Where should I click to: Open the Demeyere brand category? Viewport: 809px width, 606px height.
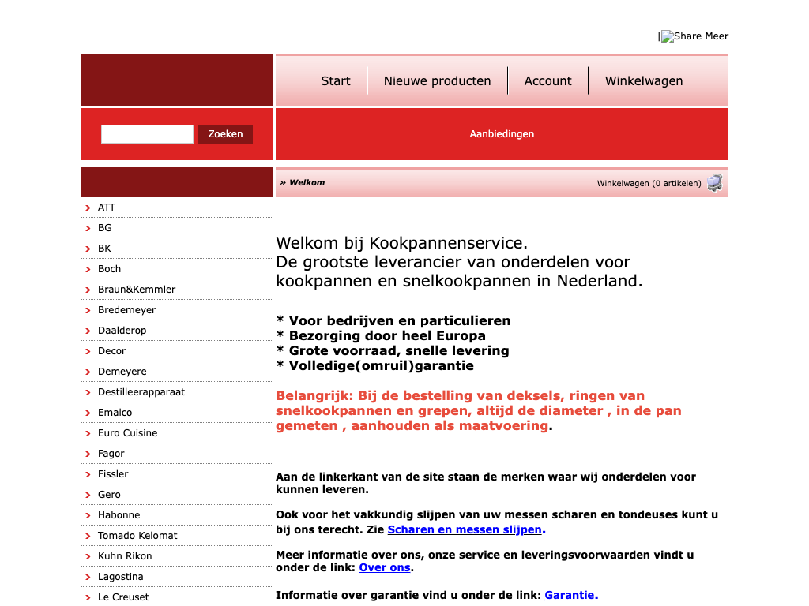(x=122, y=372)
